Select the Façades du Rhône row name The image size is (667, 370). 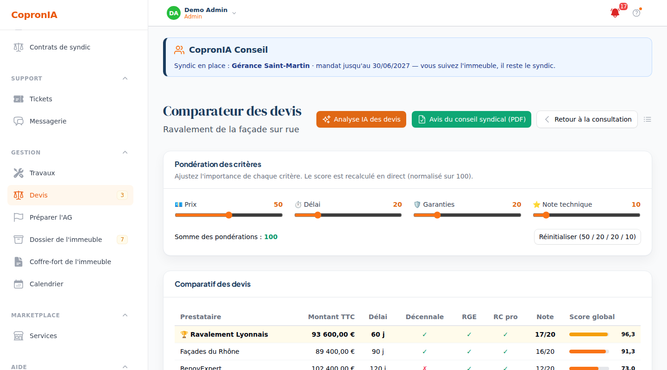click(x=210, y=351)
